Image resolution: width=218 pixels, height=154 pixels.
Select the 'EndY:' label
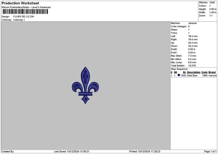pyautogui.click(x=174, y=53)
